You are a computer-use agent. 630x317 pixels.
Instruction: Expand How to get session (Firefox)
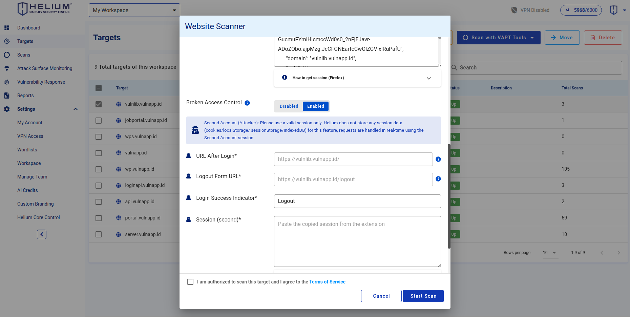pyautogui.click(x=357, y=78)
